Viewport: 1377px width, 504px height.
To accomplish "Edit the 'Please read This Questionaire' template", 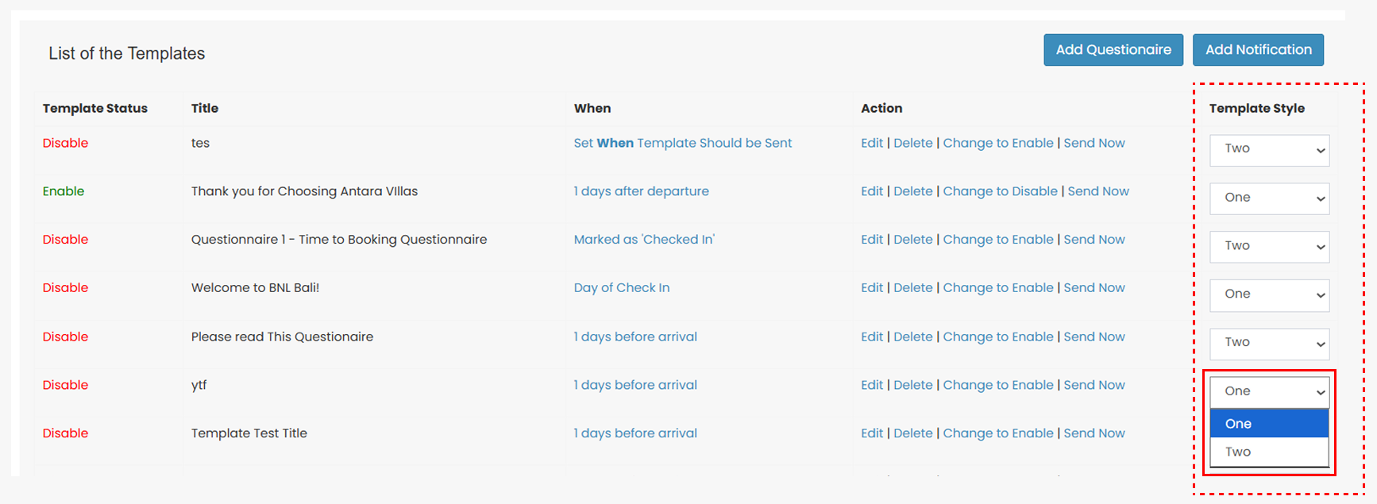I will pos(871,337).
